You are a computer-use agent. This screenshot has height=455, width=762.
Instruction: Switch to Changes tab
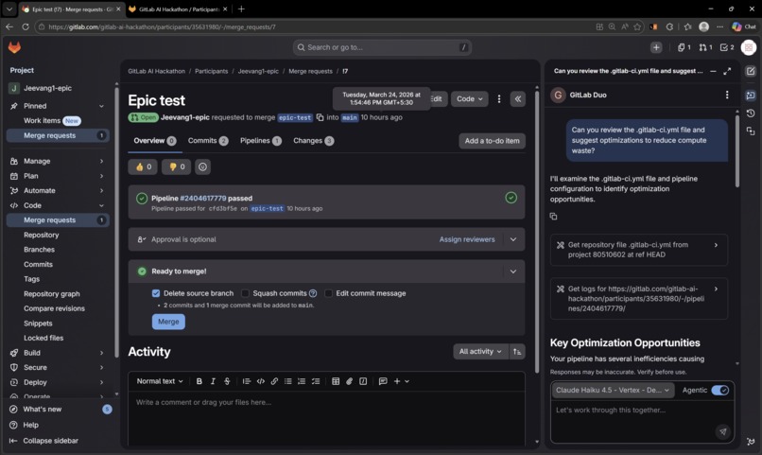point(313,141)
